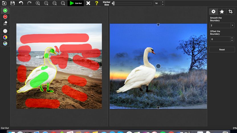Increase Marker Size with the up arrow

[x=163, y=2]
